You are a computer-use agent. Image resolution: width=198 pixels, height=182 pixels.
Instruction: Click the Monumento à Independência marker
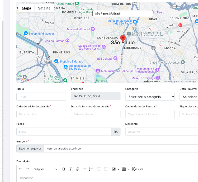coord(157,70)
